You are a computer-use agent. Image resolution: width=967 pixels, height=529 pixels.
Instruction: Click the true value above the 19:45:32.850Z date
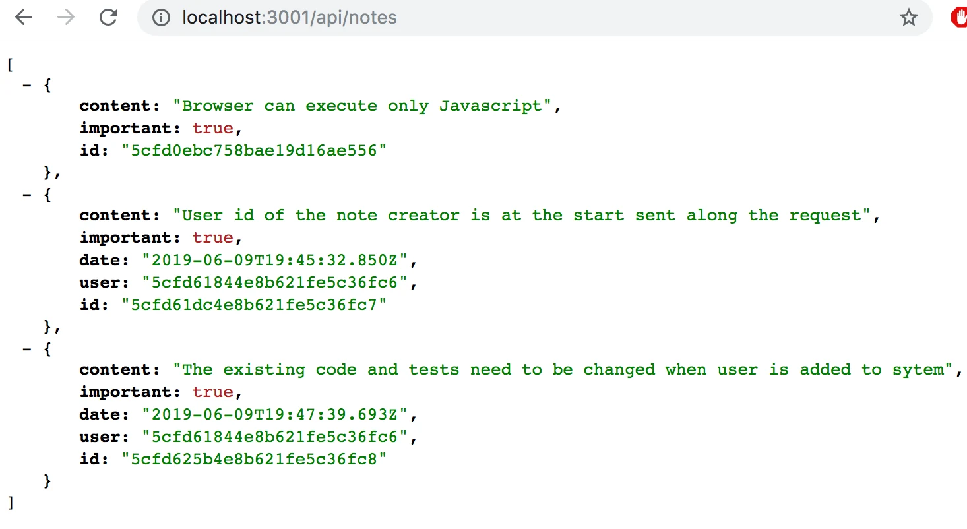pyautogui.click(x=212, y=238)
